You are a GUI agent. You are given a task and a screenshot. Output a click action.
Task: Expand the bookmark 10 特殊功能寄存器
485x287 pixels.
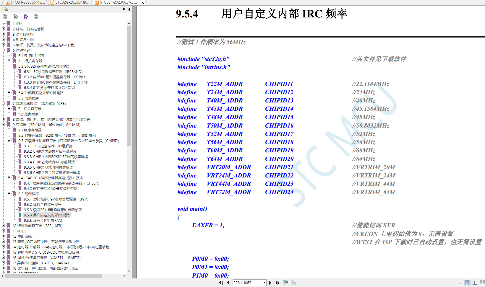pos(4,226)
